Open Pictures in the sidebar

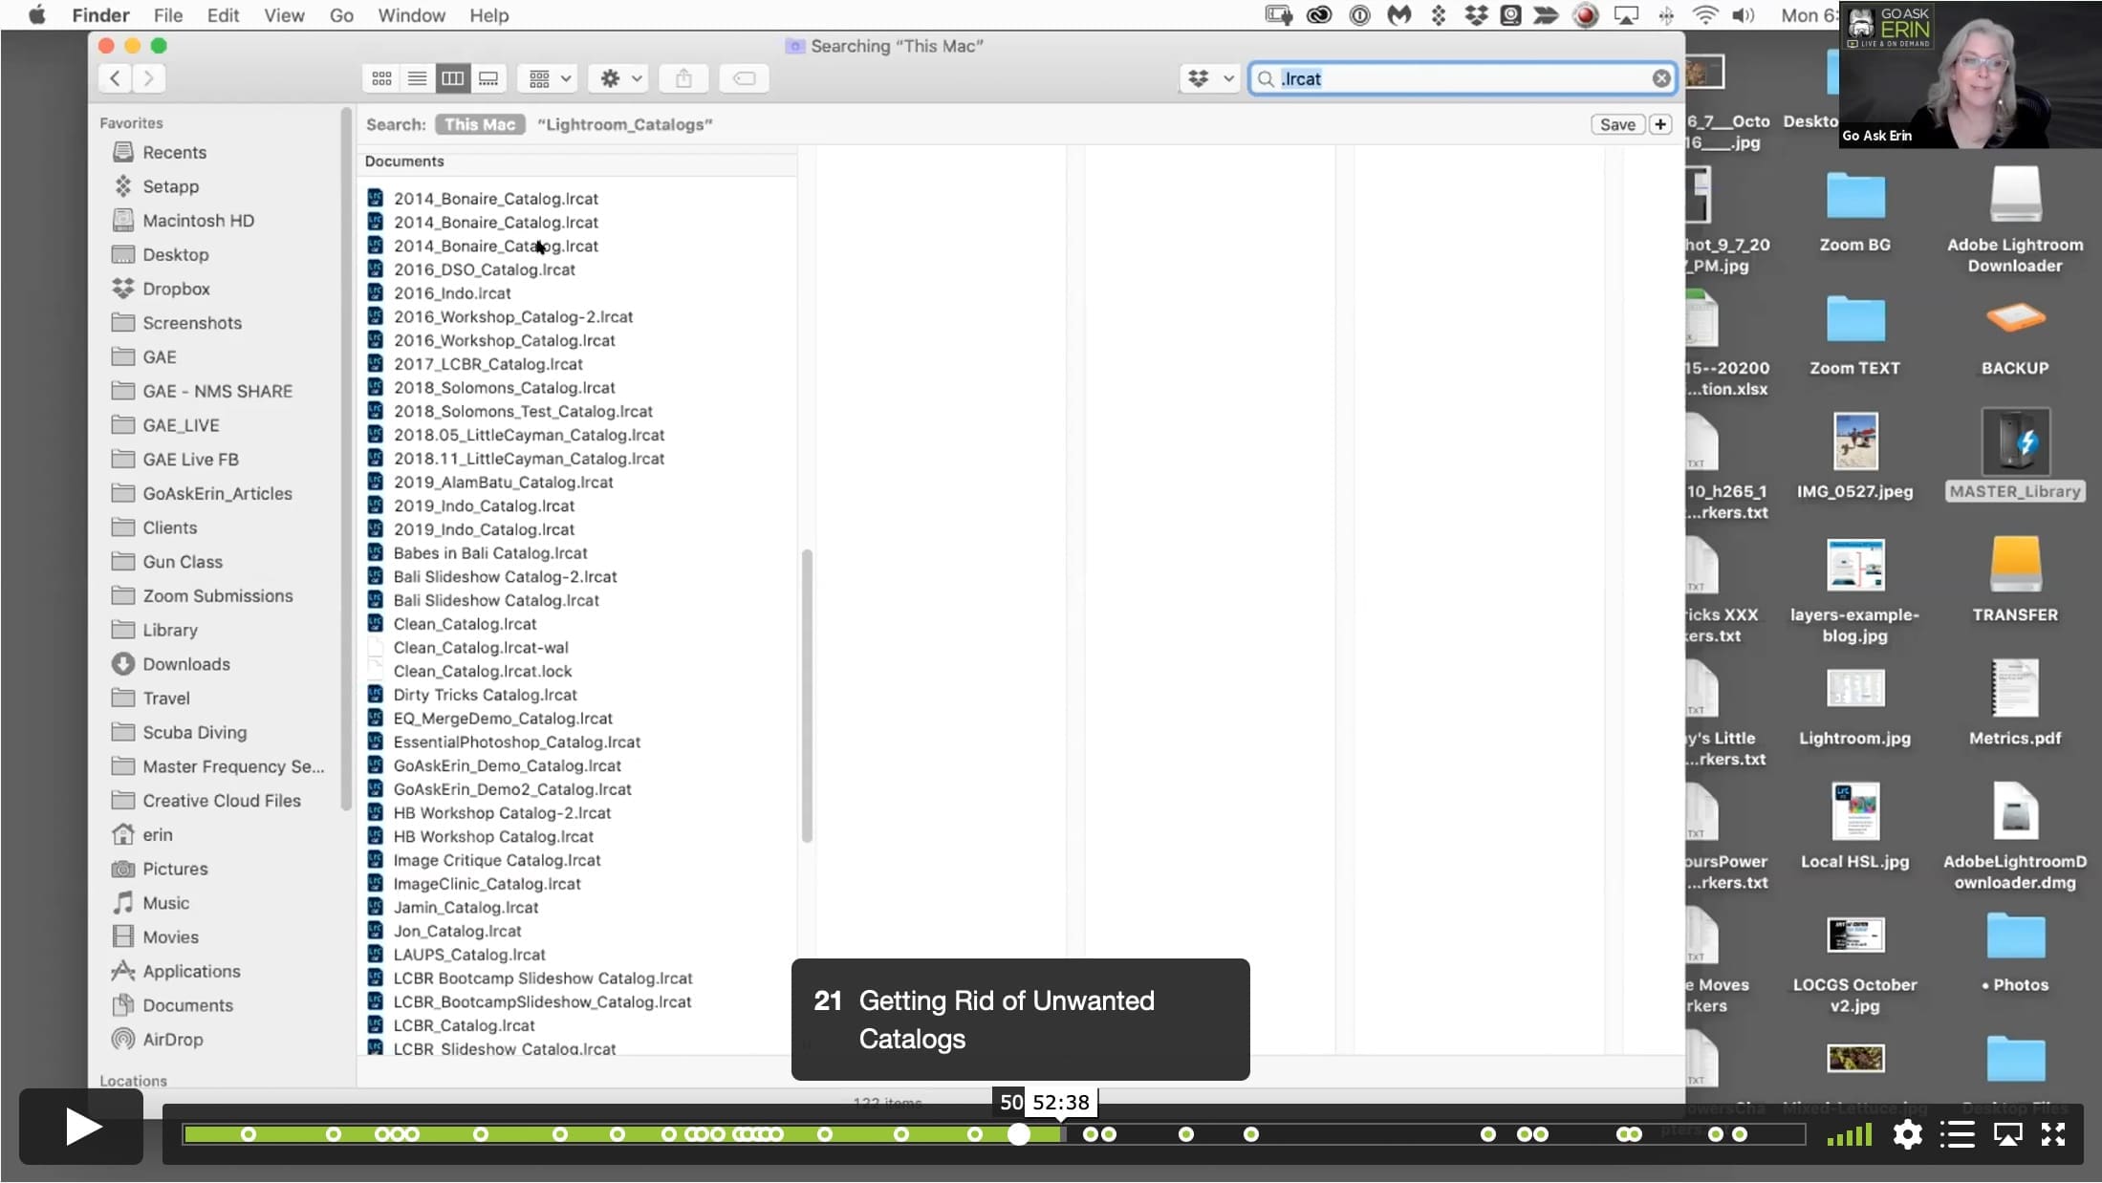tap(175, 869)
